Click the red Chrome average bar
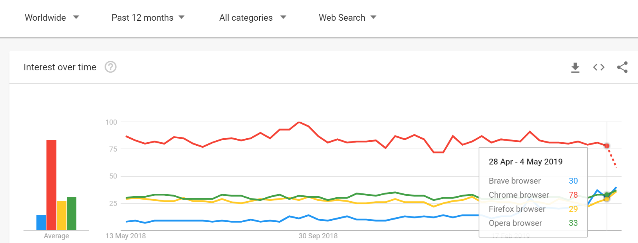 (51, 185)
